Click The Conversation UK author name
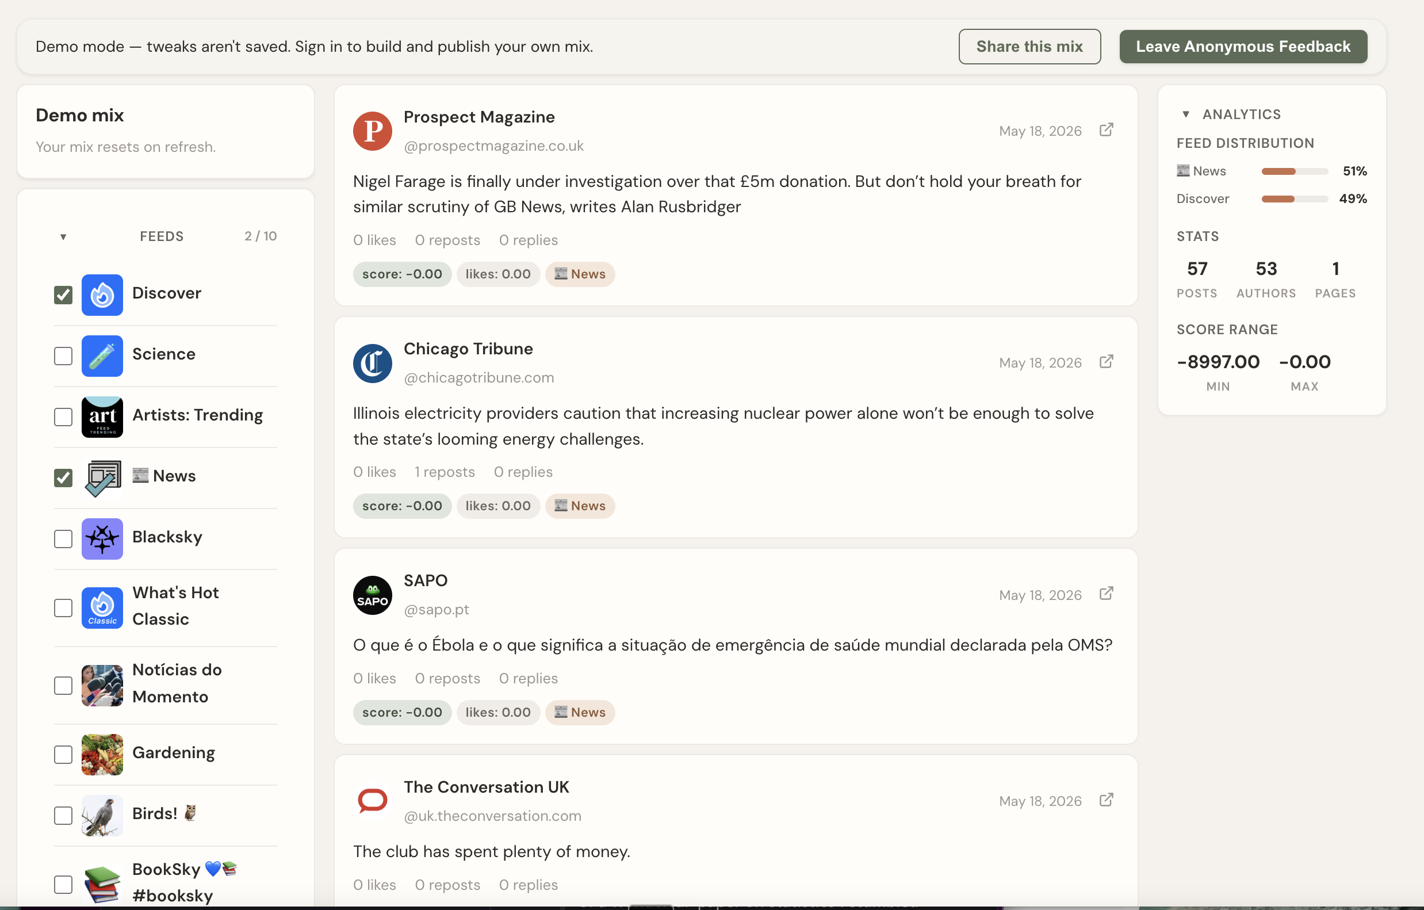This screenshot has height=910, width=1424. click(486, 786)
